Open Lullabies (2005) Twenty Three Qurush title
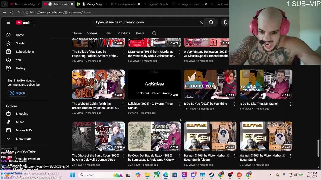321x180 pixels. pos(150,106)
